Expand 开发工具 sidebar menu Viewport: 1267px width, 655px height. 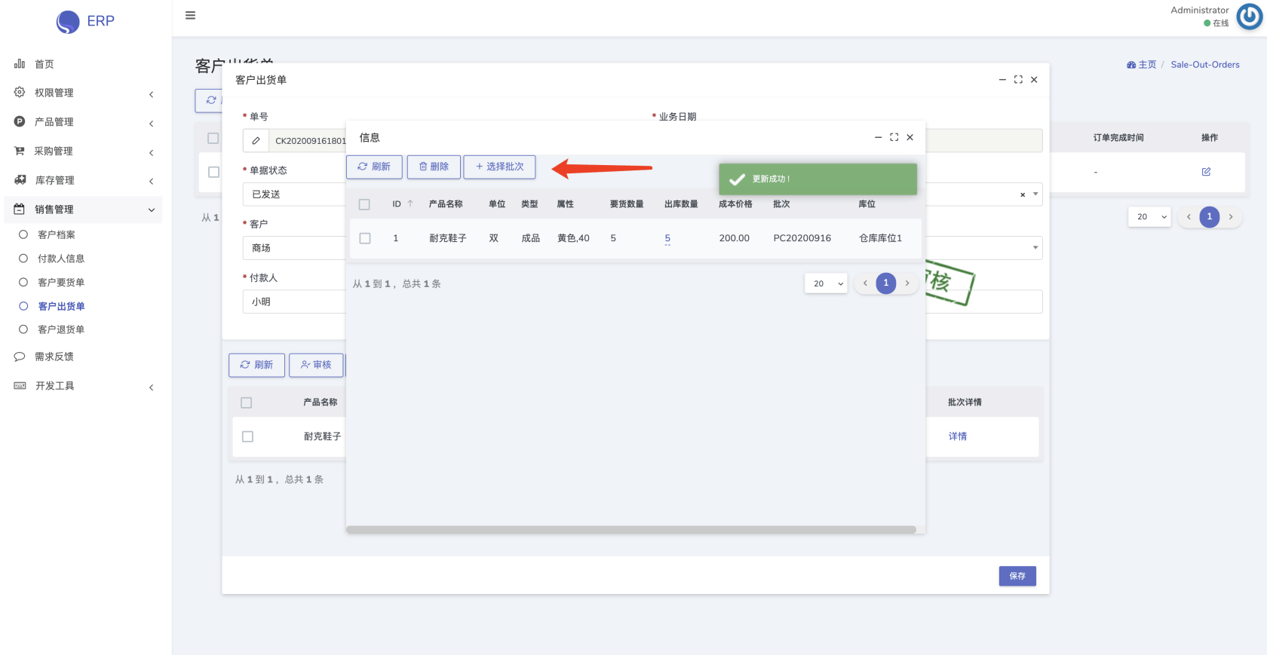pyautogui.click(x=84, y=386)
